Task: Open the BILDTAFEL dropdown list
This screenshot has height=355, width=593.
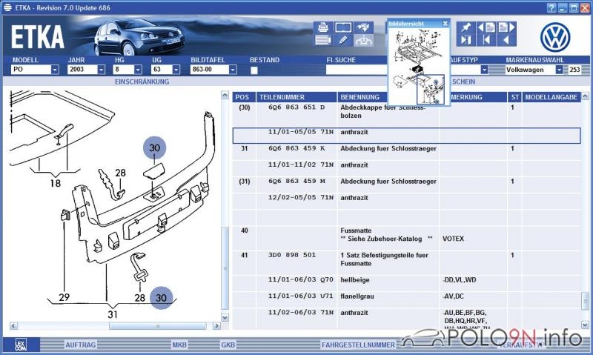Action: 232,70
